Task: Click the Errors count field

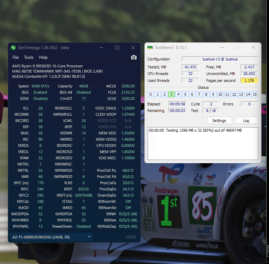Action: [x=249, y=104]
